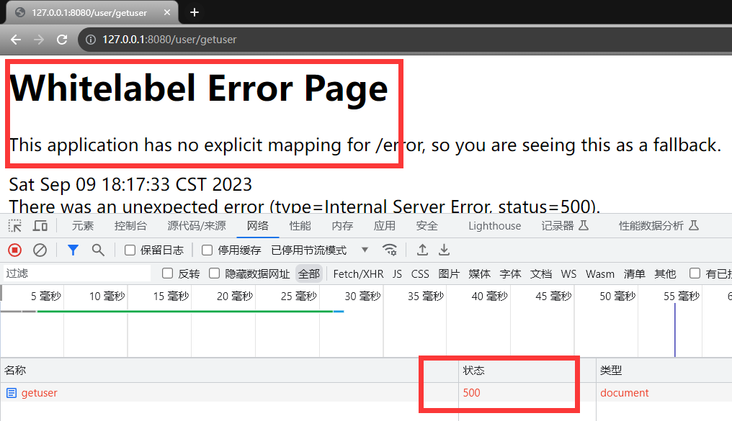The height and width of the screenshot is (421, 732).
Task: Open the 性能 tab
Action: pyautogui.click(x=300, y=226)
